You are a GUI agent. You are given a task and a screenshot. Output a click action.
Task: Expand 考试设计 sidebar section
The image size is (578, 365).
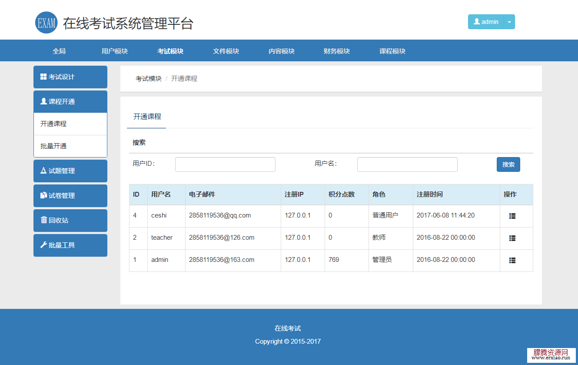pos(70,77)
